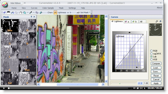This screenshot has width=168, height=94.
Task: Click the Apply button
Action: pos(156,83)
